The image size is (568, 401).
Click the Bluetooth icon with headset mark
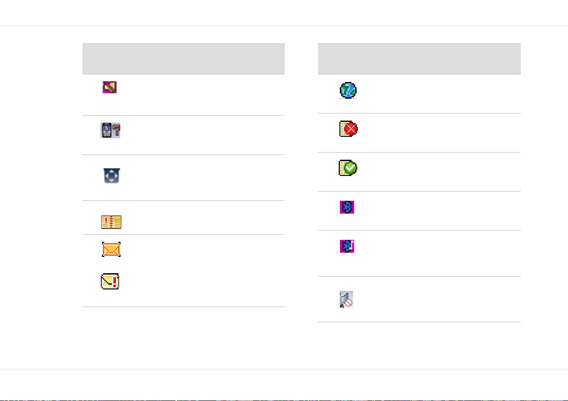(x=347, y=247)
